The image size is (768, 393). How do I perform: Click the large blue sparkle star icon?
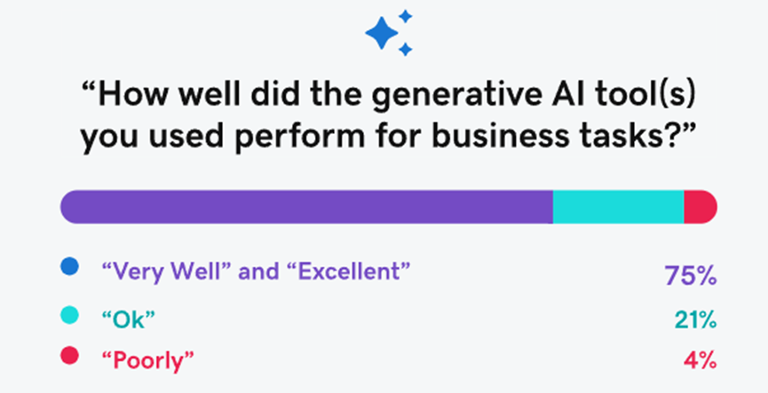tap(382, 34)
